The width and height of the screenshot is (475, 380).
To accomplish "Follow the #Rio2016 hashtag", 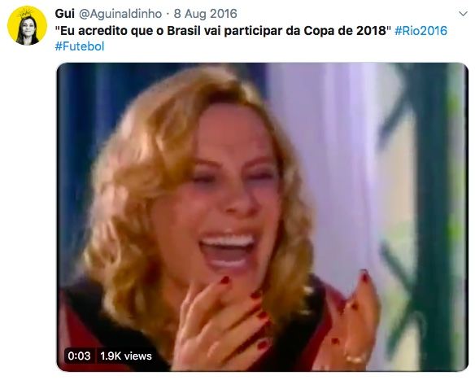I will [x=421, y=31].
